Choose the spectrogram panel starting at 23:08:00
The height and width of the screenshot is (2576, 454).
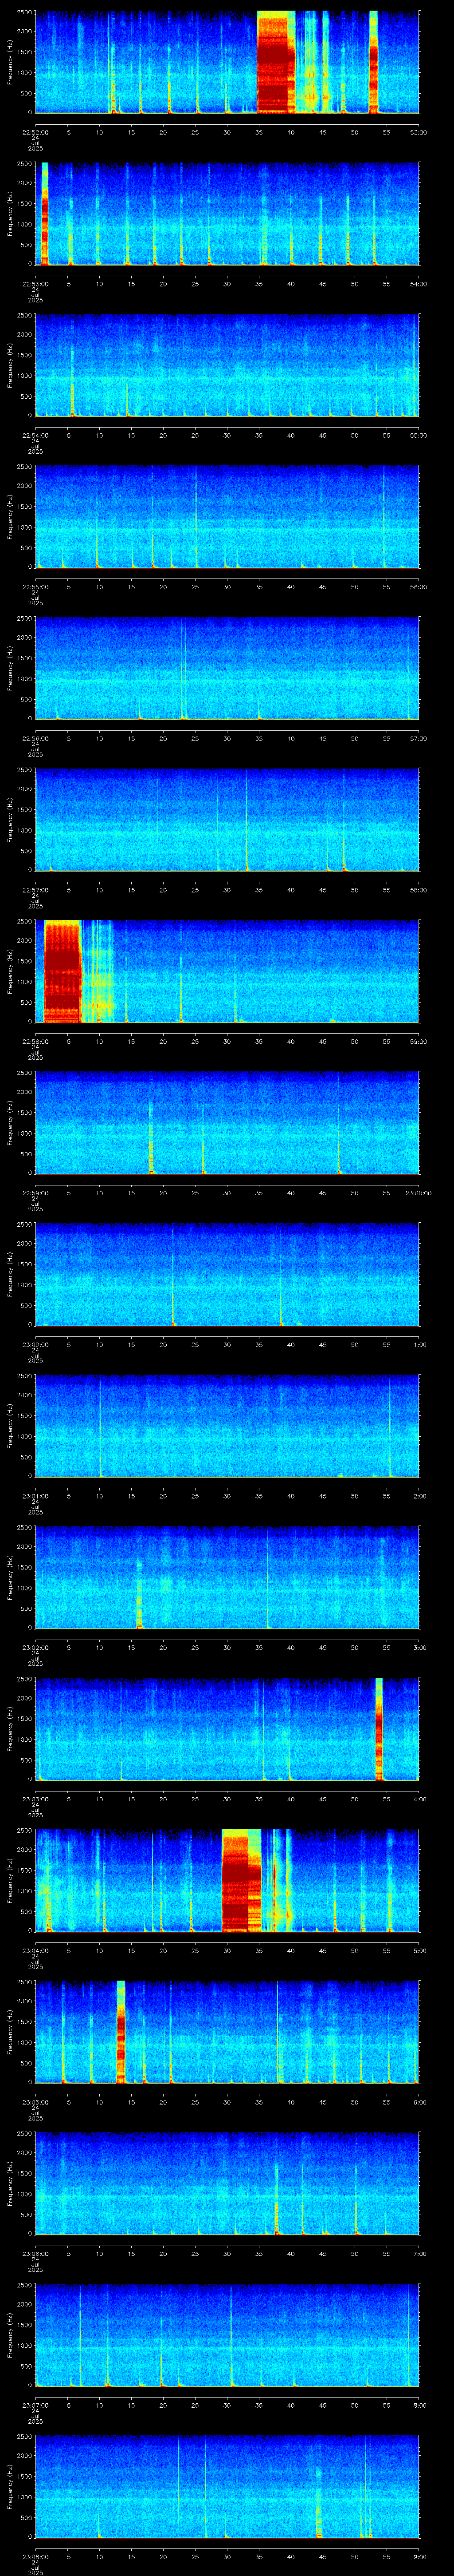coord(227,2488)
